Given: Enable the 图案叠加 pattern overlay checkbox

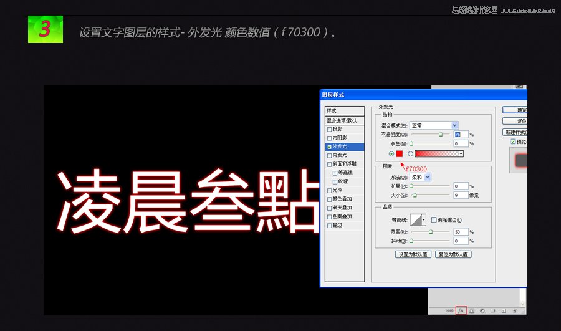Looking at the screenshot, I should tap(330, 217).
